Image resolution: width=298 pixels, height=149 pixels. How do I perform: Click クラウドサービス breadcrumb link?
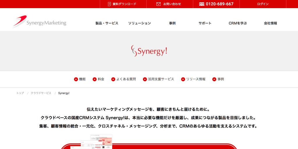[x=41, y=93]
